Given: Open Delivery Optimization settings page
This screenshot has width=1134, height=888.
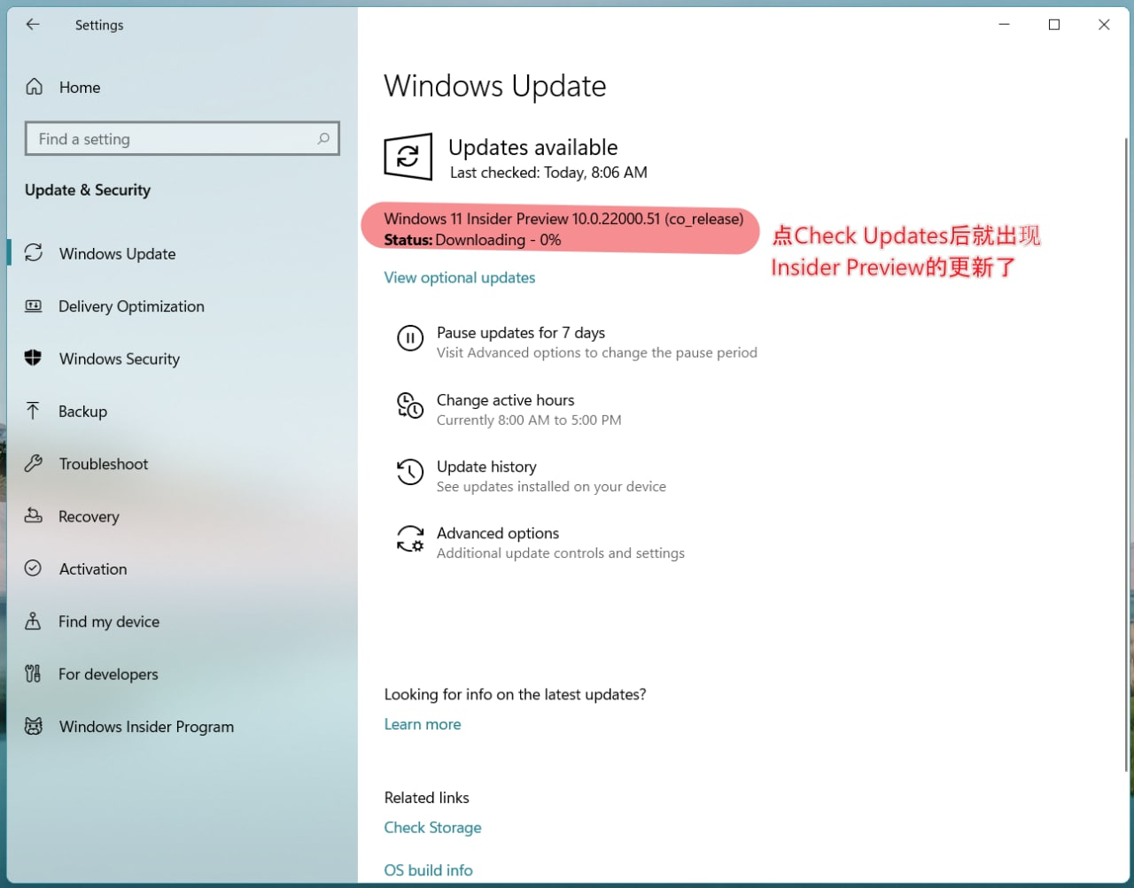Looking at the screenshot, I should pos(131,306).
